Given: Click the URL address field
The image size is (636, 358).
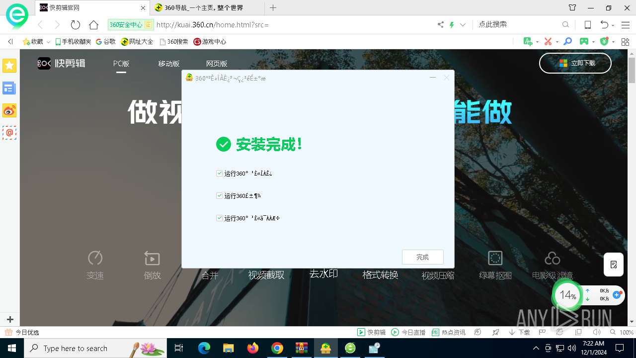Looking at the screenshot, I should click(x=293, y=24).
